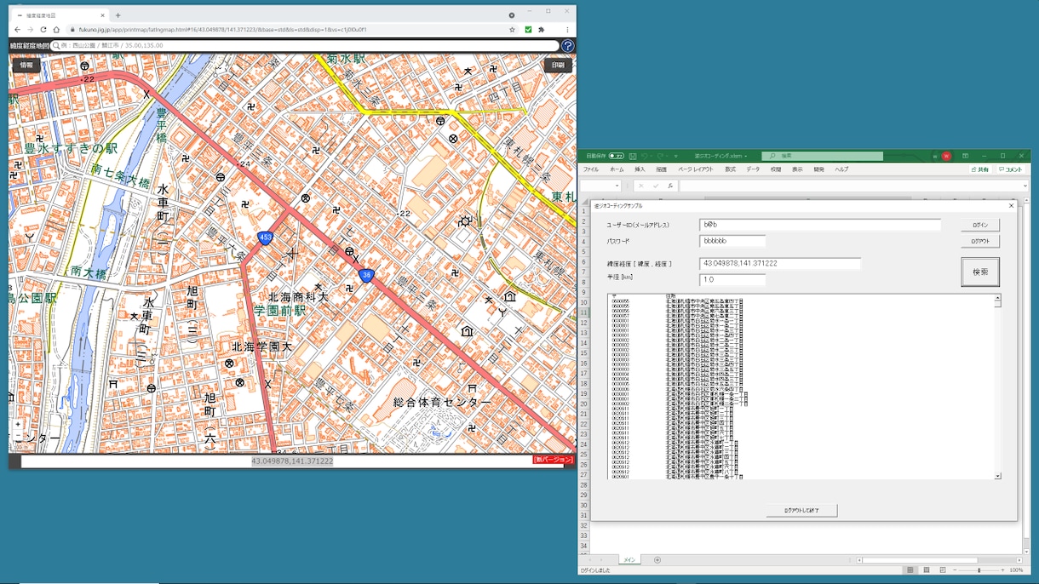
Task: Click the ログイン button
Action: [x=980, y=226]
